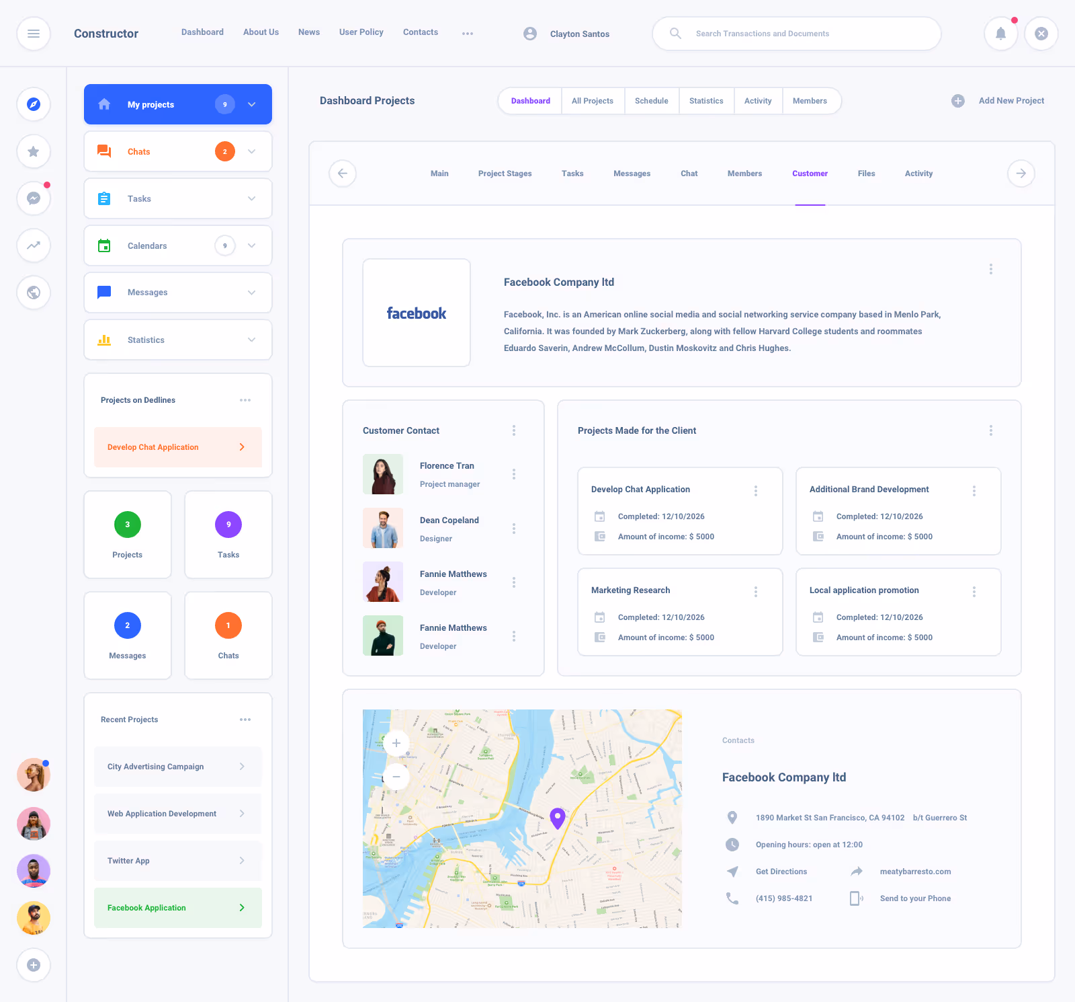
Task: Click the top avatar with blue dot
Action: click(34, 775)
